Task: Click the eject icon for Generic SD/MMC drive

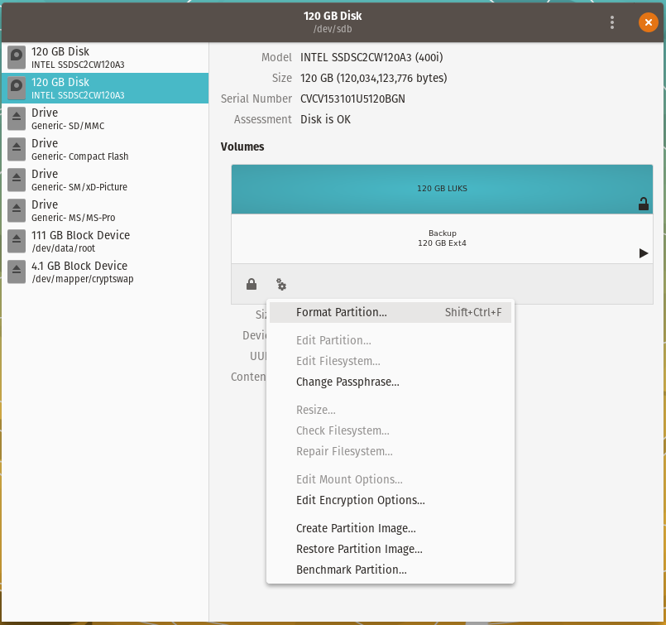Action: tap(17, 118)
